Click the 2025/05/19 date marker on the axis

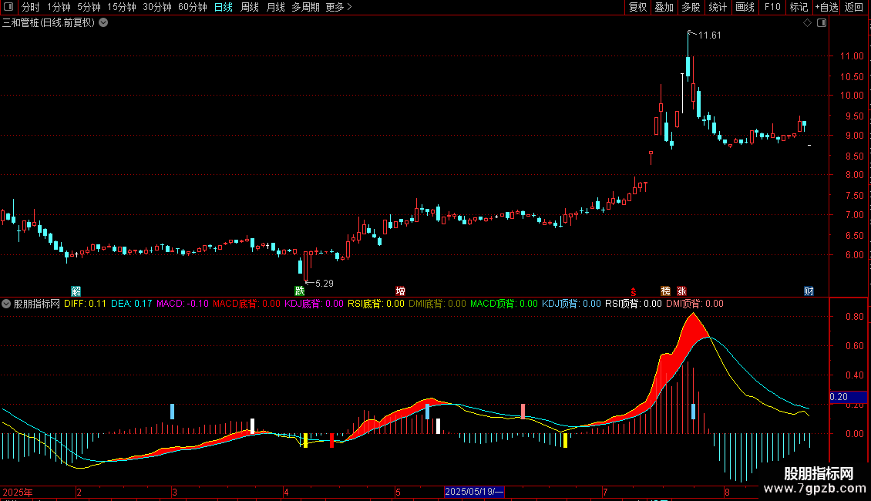pos(474,492)
